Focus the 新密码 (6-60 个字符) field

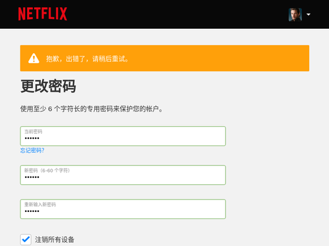[x=123, y=175]
